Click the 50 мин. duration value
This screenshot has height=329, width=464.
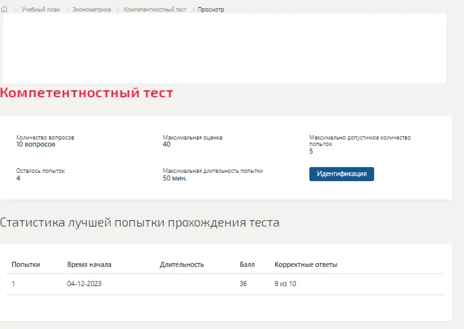coord(175,178)
